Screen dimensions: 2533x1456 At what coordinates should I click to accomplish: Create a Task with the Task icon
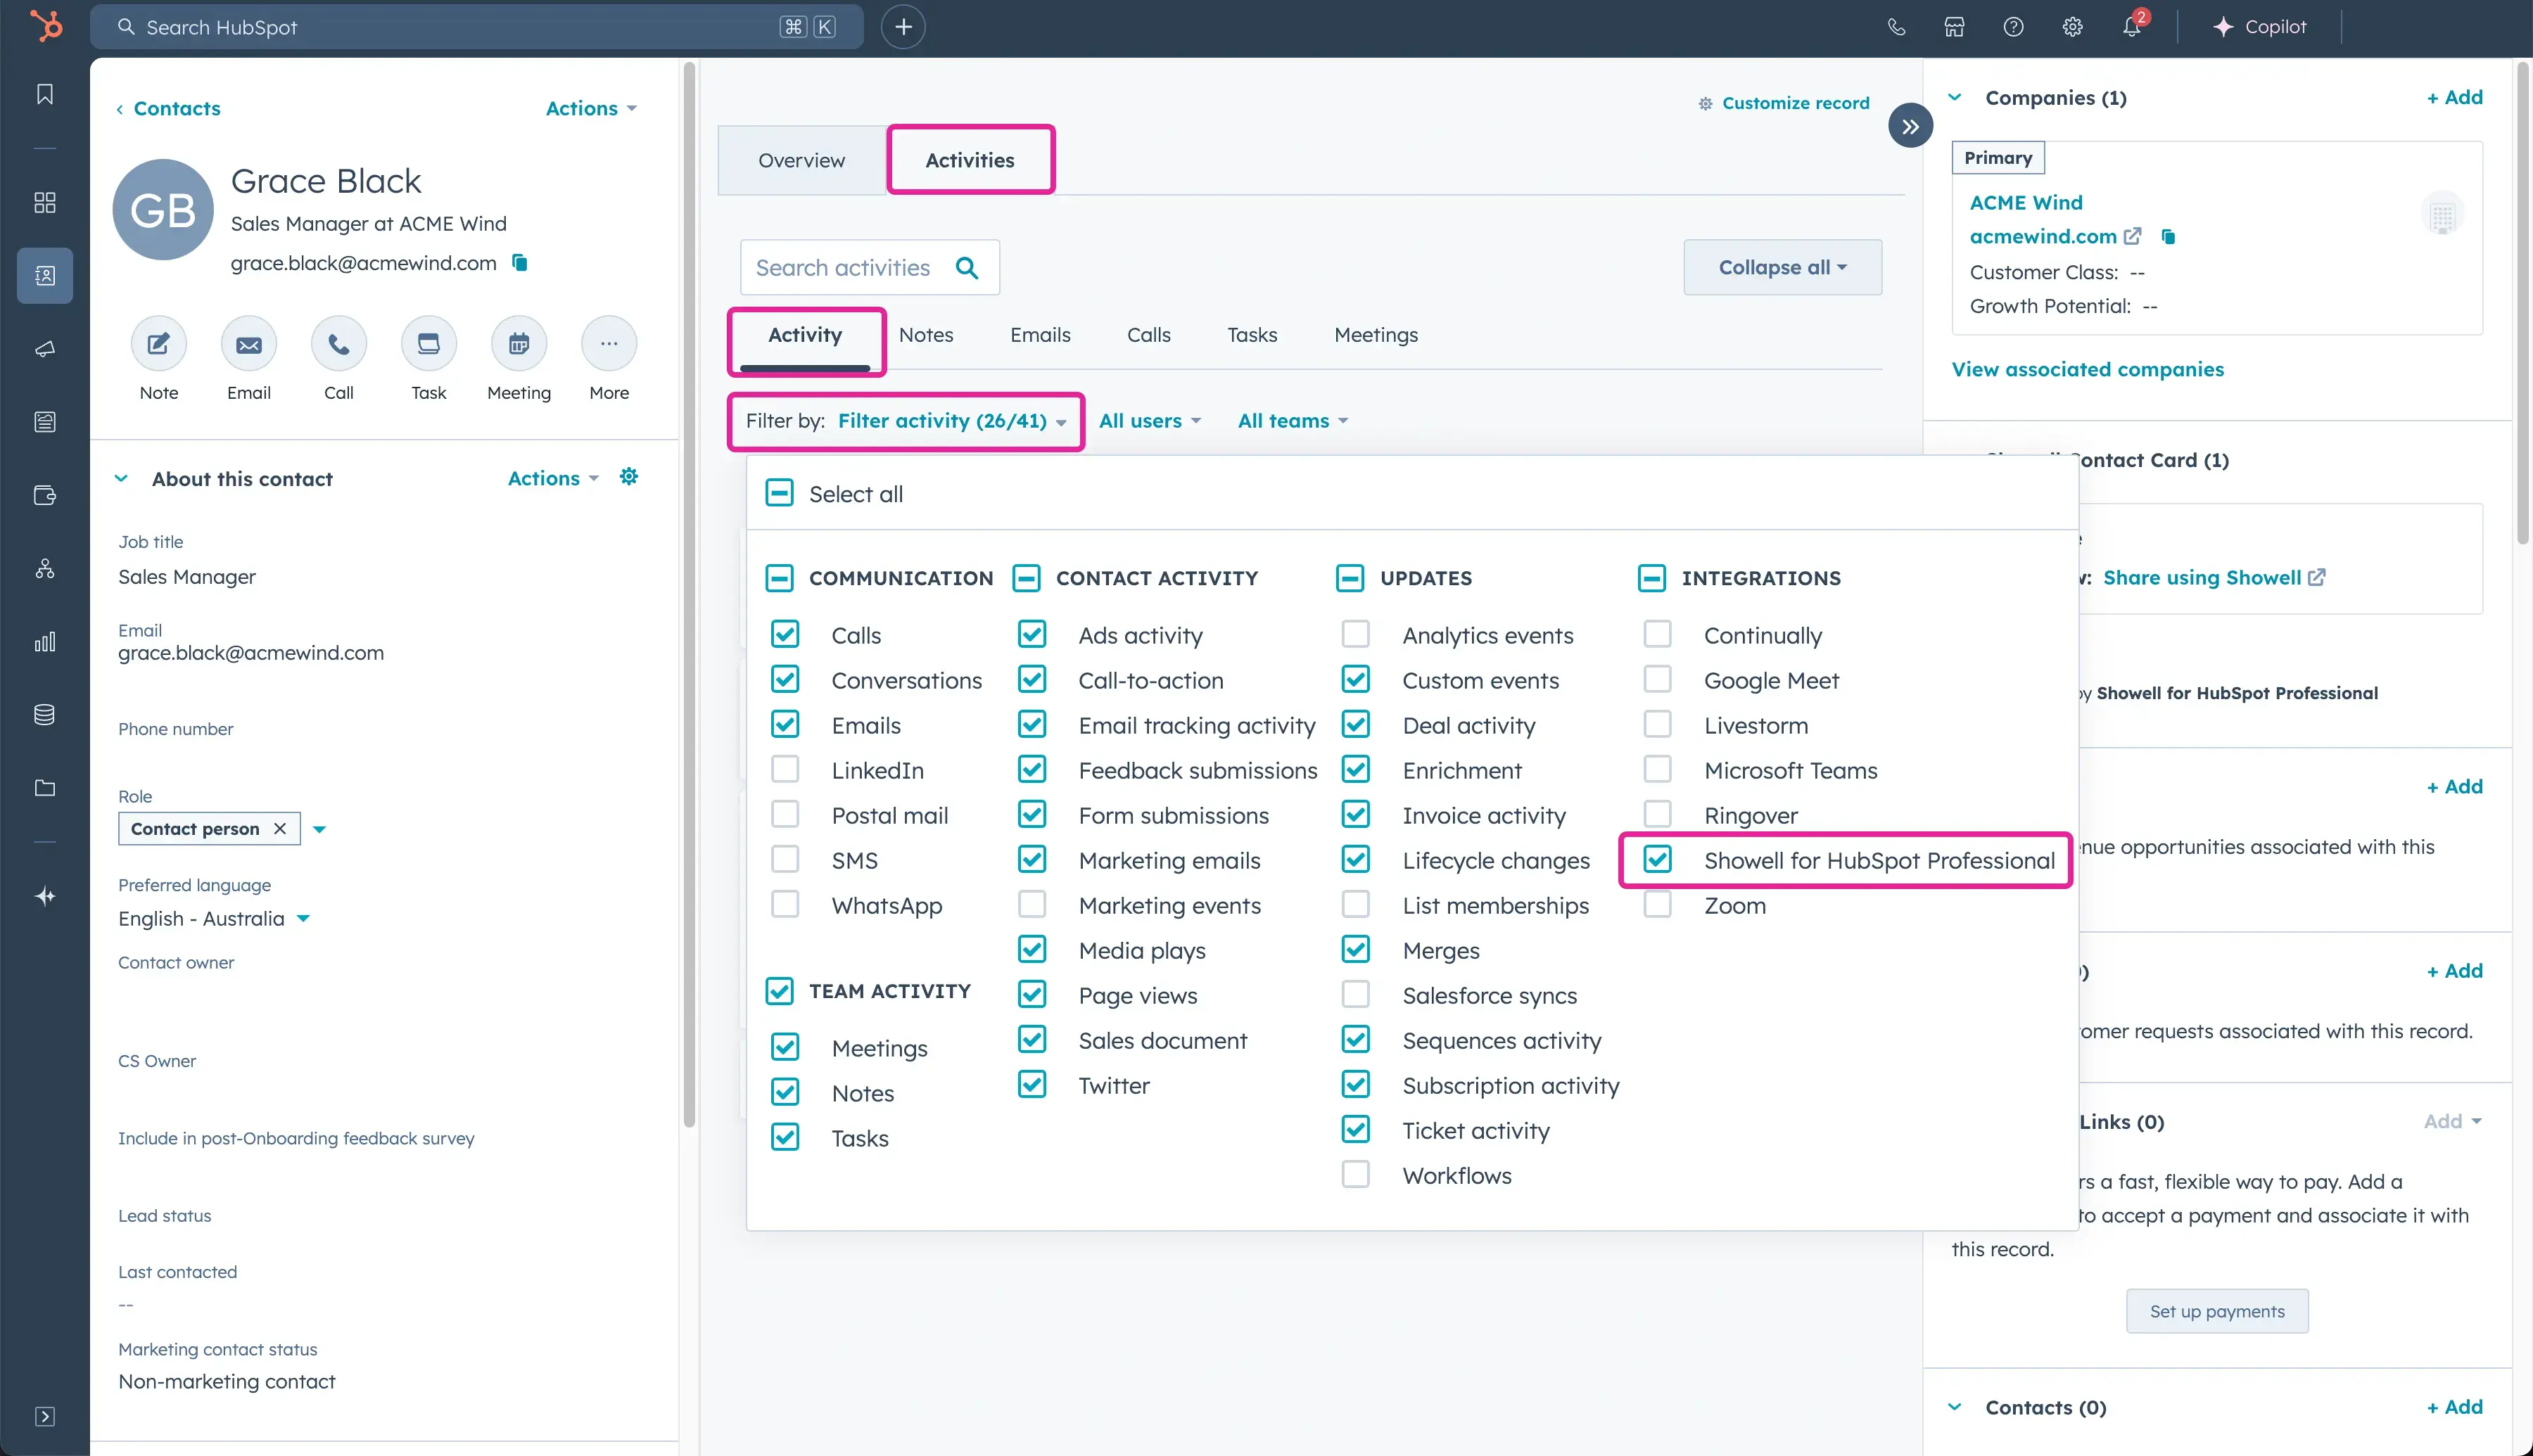click(429, 344)
